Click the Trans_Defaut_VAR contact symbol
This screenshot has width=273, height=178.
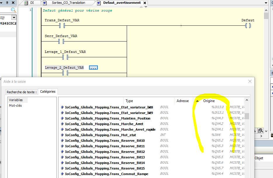(x=62, y=26)
